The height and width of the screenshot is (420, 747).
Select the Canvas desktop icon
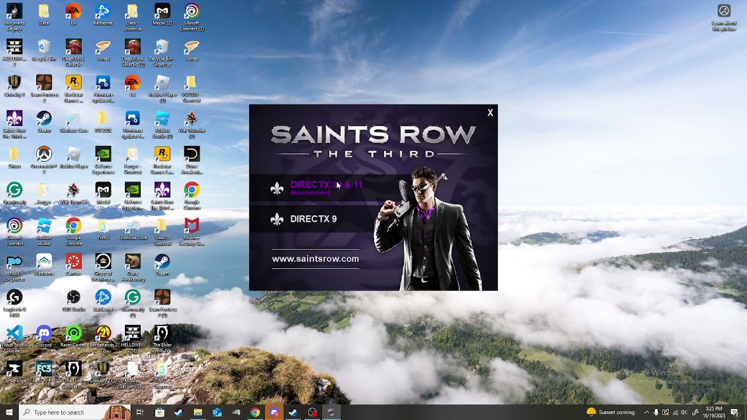74,265
